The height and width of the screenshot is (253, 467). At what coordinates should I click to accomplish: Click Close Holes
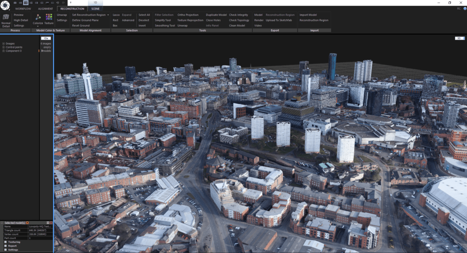[213, 20]
